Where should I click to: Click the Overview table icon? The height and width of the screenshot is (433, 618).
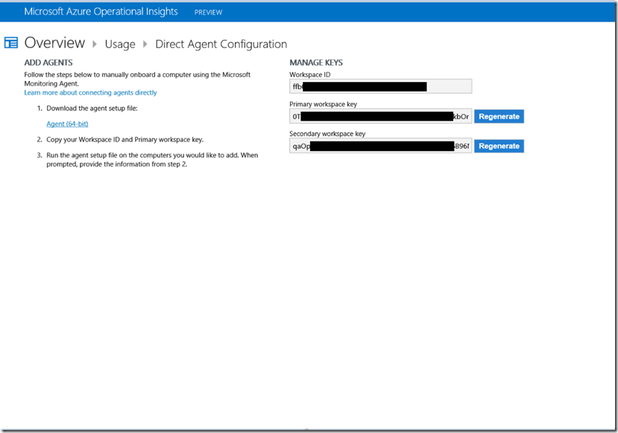coord(11,43)
